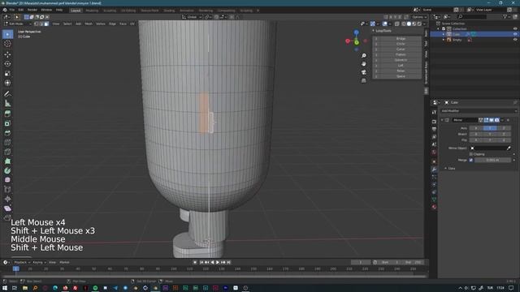The height and width of the screenshot is (292, 520).
Task: Choose the Rotate tool
Action: [7, 64]
